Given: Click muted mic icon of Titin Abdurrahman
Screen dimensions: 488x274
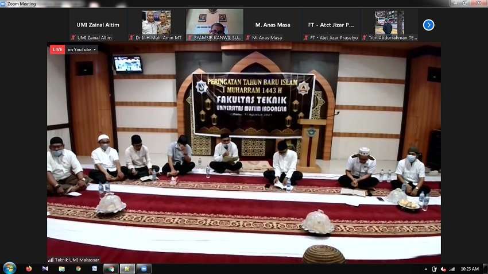Looking at the screenshot, I should coord(365,38).
